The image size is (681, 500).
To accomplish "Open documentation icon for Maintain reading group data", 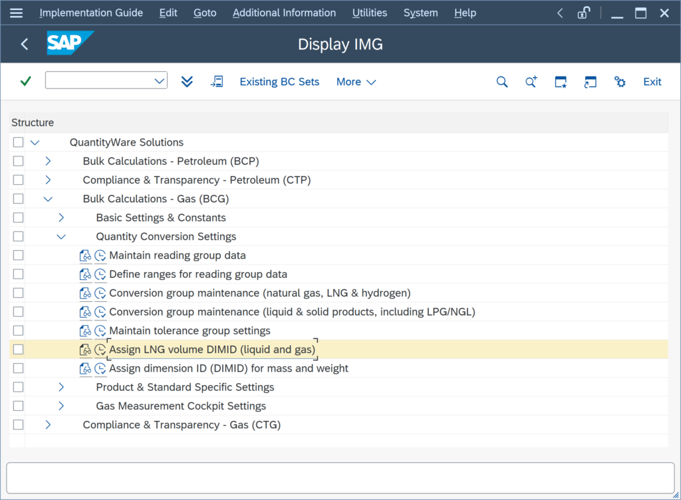I will [86, 255].
